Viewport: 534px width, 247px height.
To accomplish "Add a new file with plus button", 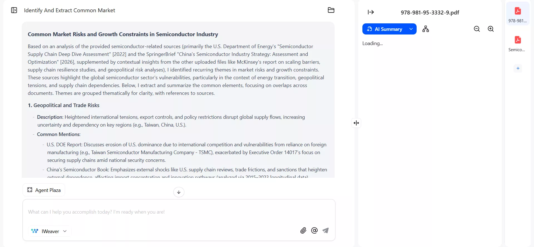I will (518, 68).
